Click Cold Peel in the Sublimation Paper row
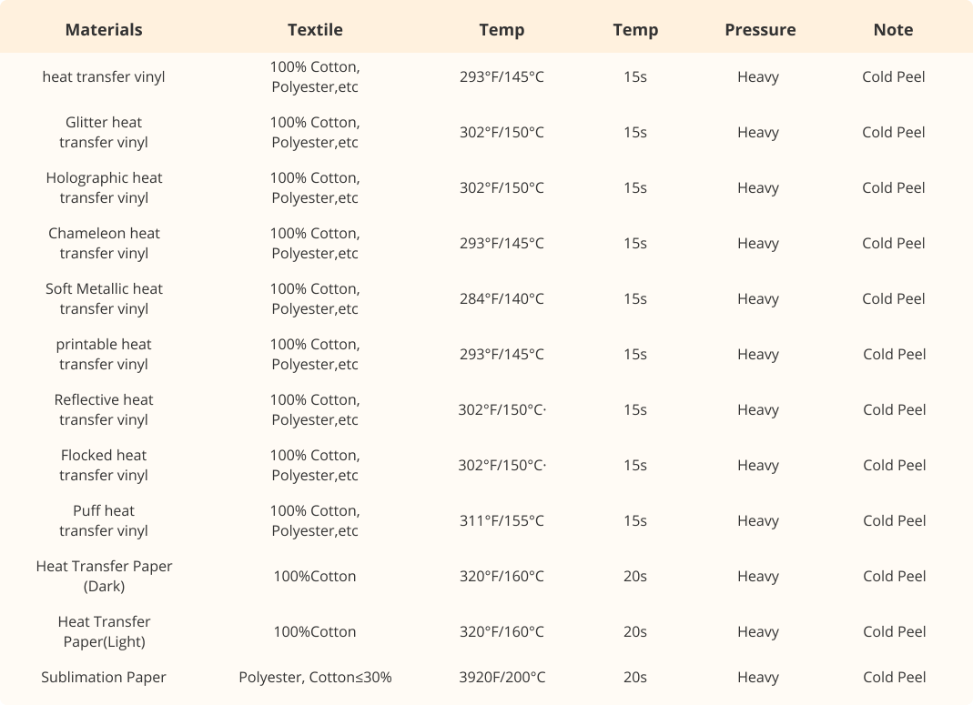 [894, 677]
